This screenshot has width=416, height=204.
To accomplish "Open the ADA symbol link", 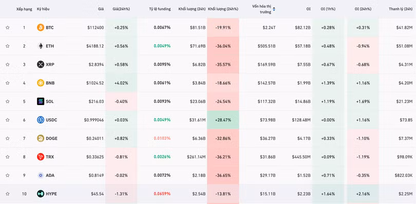I will tap(50, 175).
